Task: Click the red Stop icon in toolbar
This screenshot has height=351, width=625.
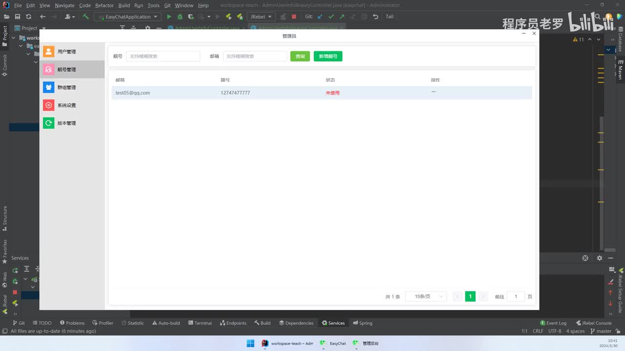Action: (294, 17)
